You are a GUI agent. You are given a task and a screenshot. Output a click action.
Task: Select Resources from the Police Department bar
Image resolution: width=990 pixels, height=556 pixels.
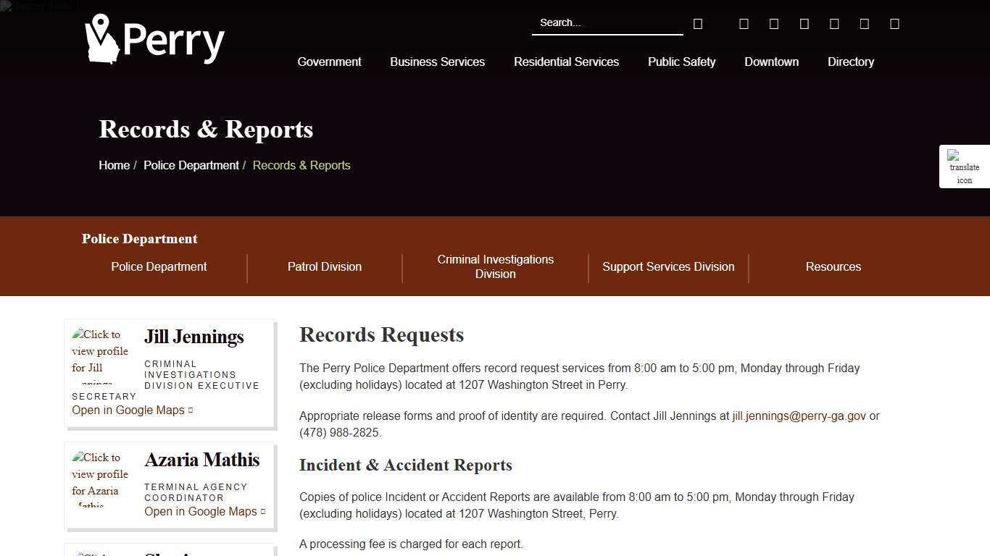[833, 267]
